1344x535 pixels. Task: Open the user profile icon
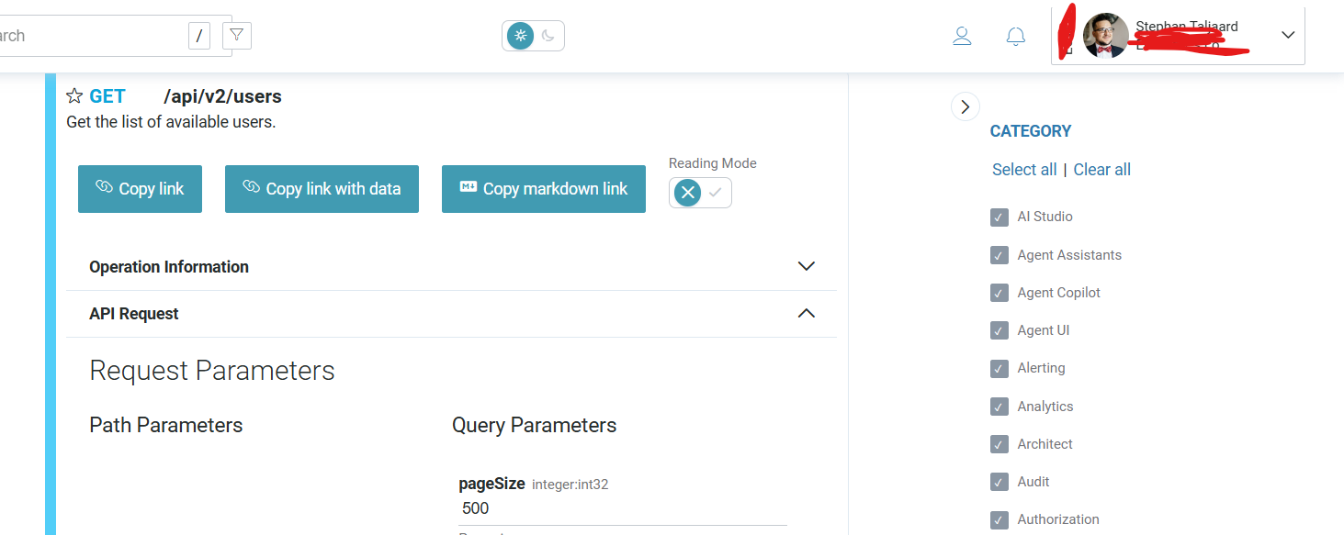962,36
